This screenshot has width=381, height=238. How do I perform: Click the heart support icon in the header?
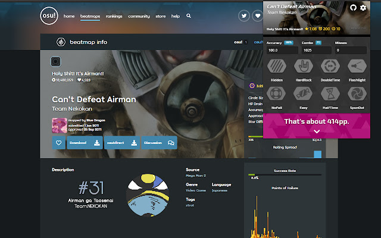coord(258,16)
